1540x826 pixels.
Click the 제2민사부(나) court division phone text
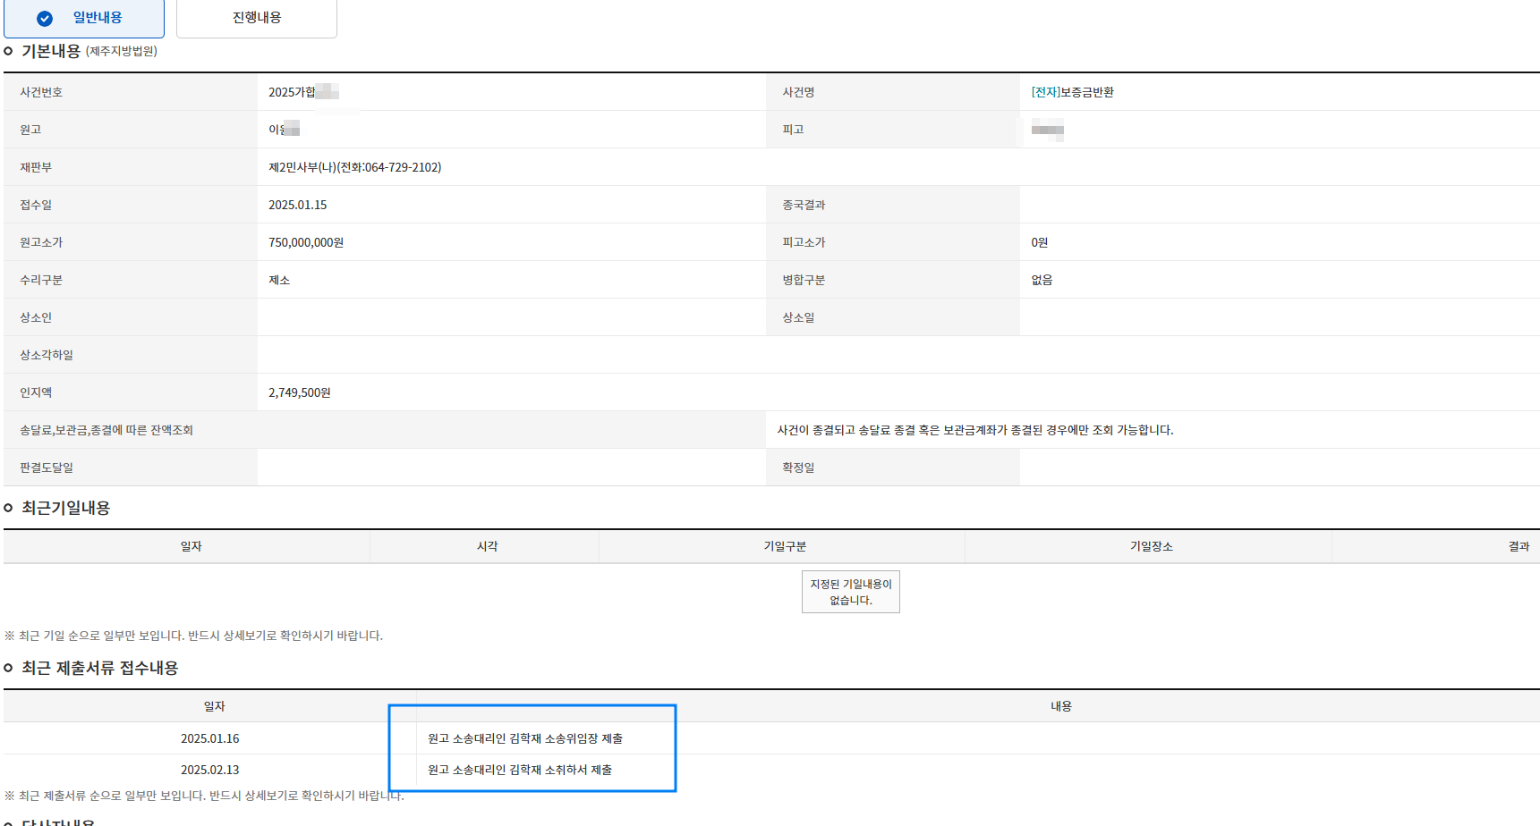click(x=354, y=167)
